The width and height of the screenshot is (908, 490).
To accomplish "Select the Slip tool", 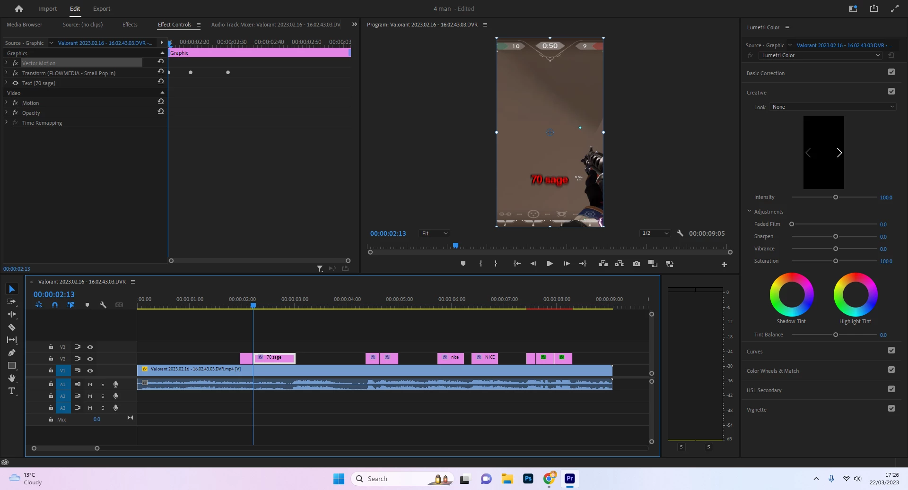I will [12, 340].
